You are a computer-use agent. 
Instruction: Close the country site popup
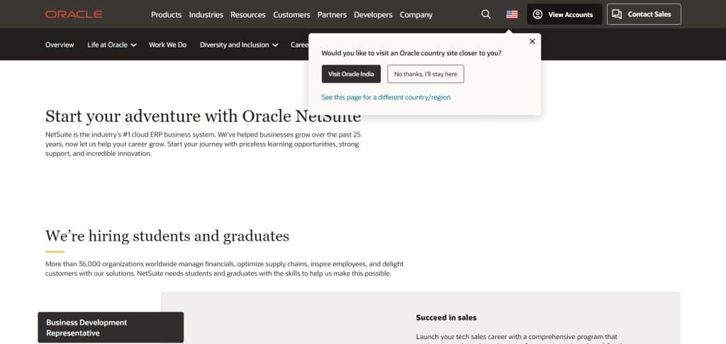(x=532, y=41)
